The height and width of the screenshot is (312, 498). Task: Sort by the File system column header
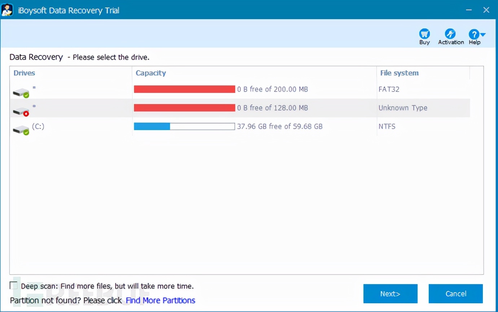coord(399,73)
